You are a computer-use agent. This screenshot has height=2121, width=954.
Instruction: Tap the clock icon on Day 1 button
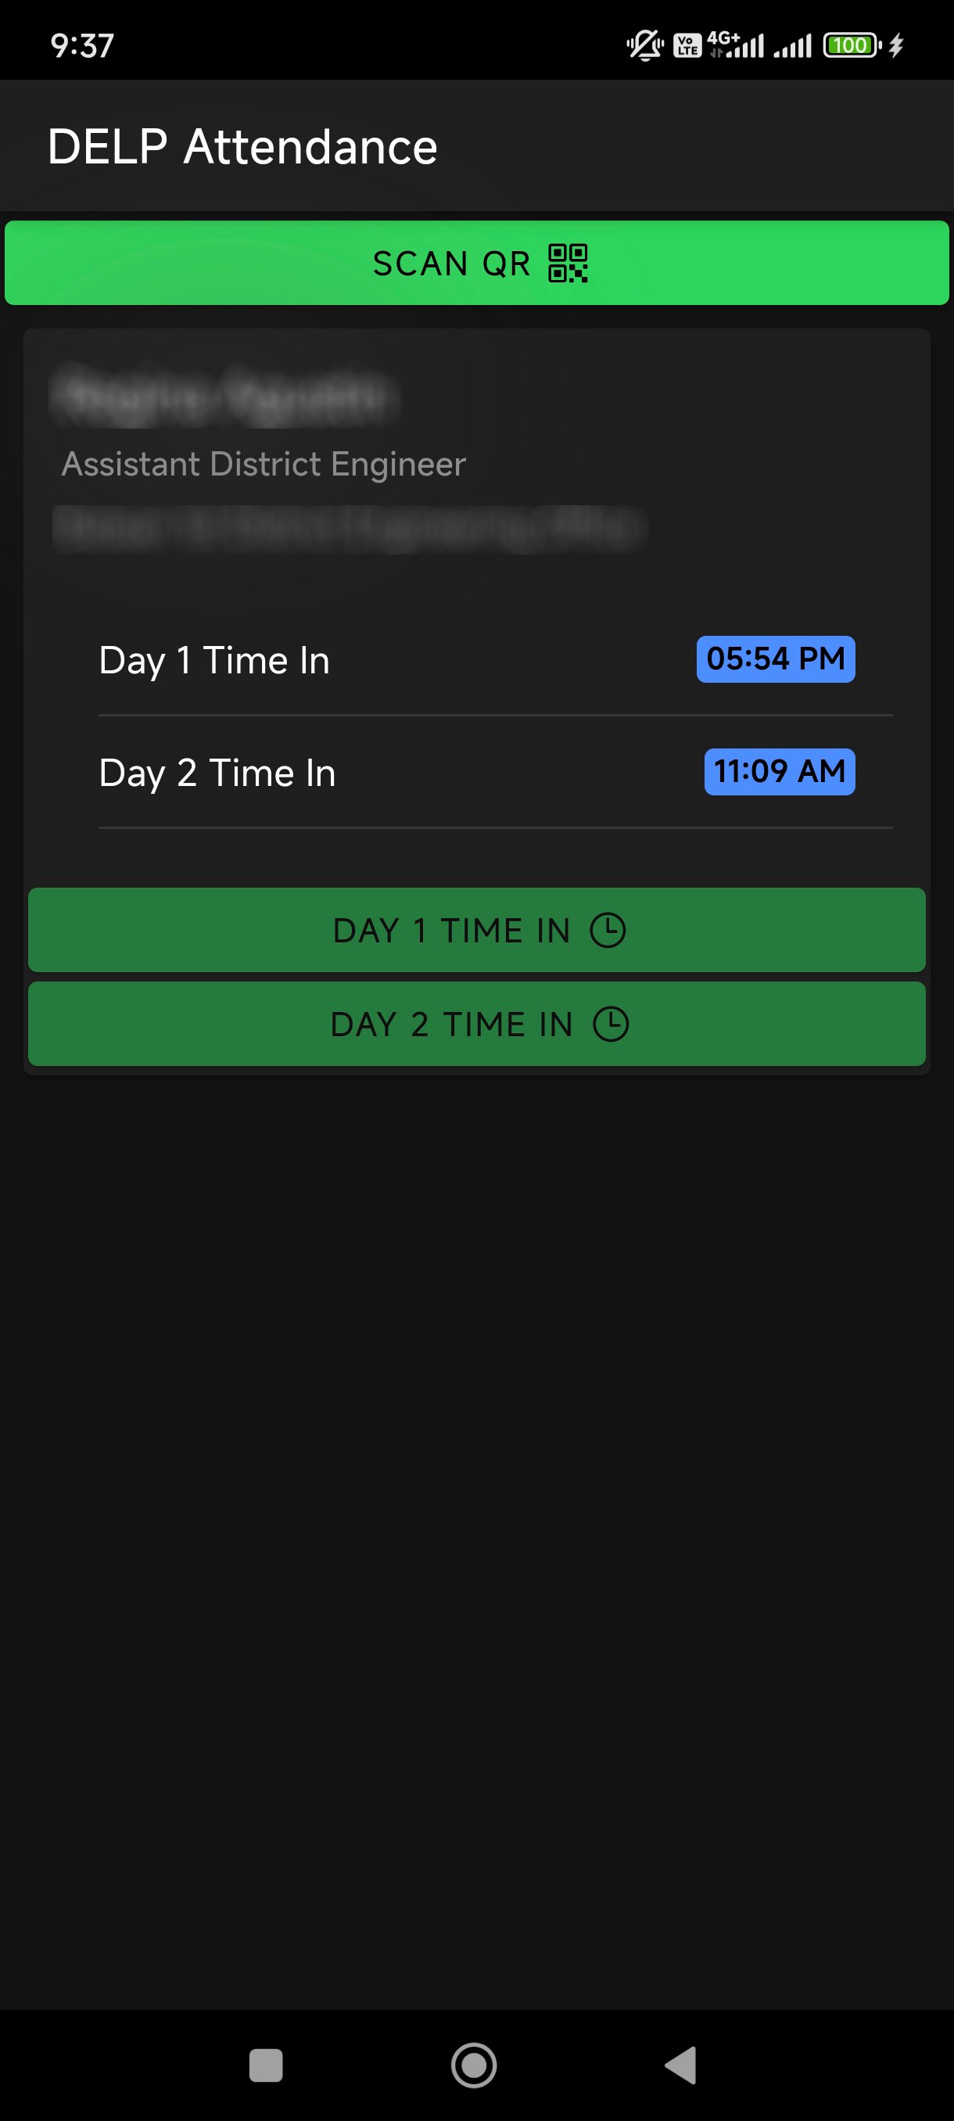pos(608,931)
